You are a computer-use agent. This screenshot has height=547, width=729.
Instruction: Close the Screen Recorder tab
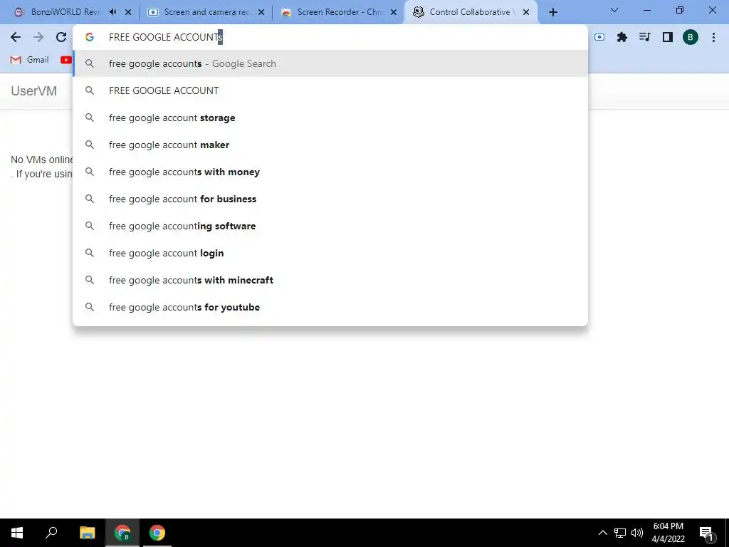click(x=394, y=12)
